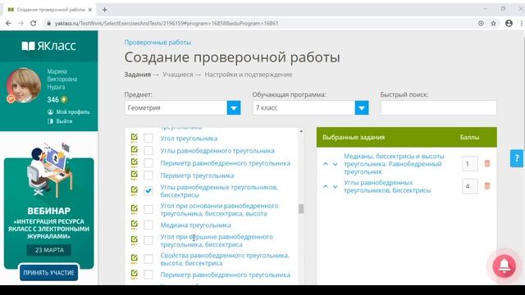Reload the page

[x=33, y=24]
